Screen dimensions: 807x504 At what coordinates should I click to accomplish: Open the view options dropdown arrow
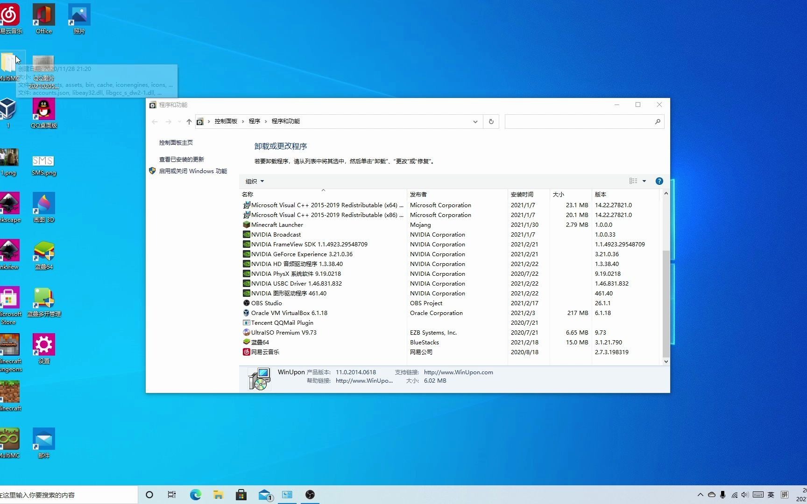point(644,181)
